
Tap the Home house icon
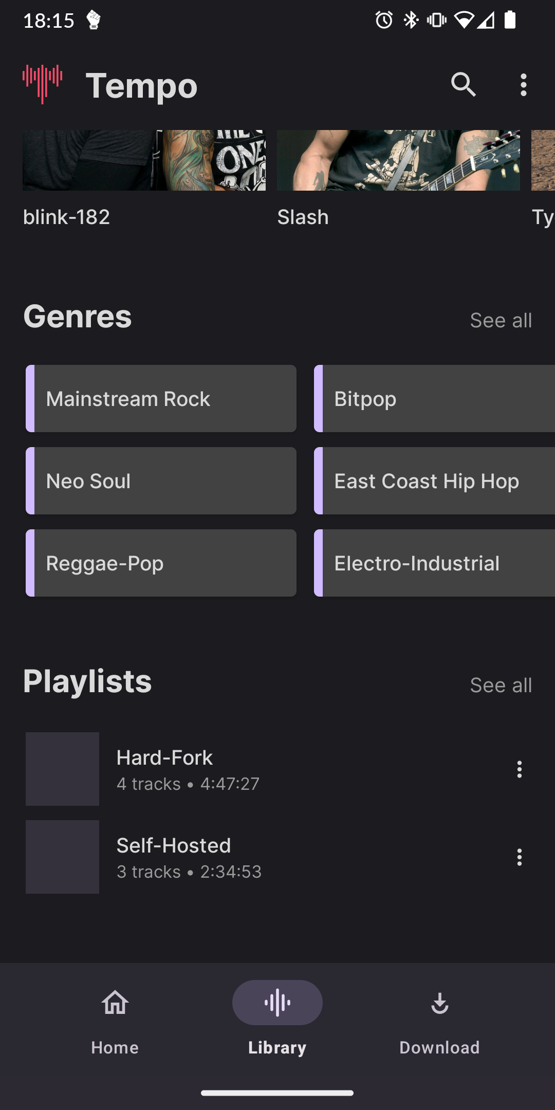click(x=115, y=1003)
